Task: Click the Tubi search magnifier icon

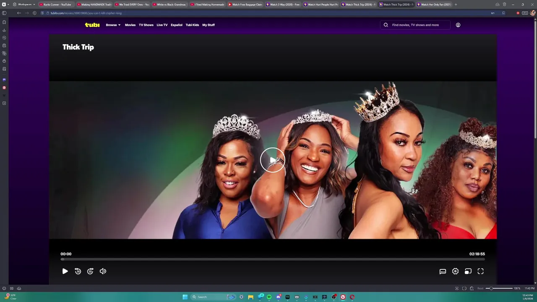Action: [386, 25]
